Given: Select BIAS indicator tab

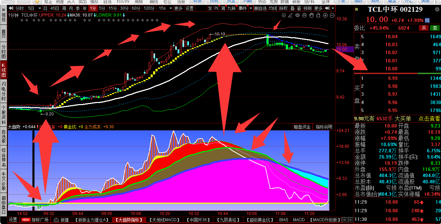Looking at the screenshot, I should [x=284, y=220].
